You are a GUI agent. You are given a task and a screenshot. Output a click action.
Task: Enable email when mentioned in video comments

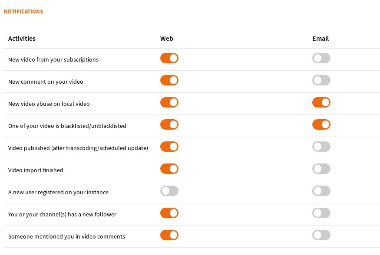[321, 235]
